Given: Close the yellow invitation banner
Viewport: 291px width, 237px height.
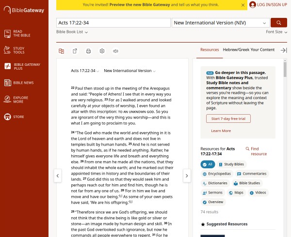Looking at the screenshot, I should [243, 5].
